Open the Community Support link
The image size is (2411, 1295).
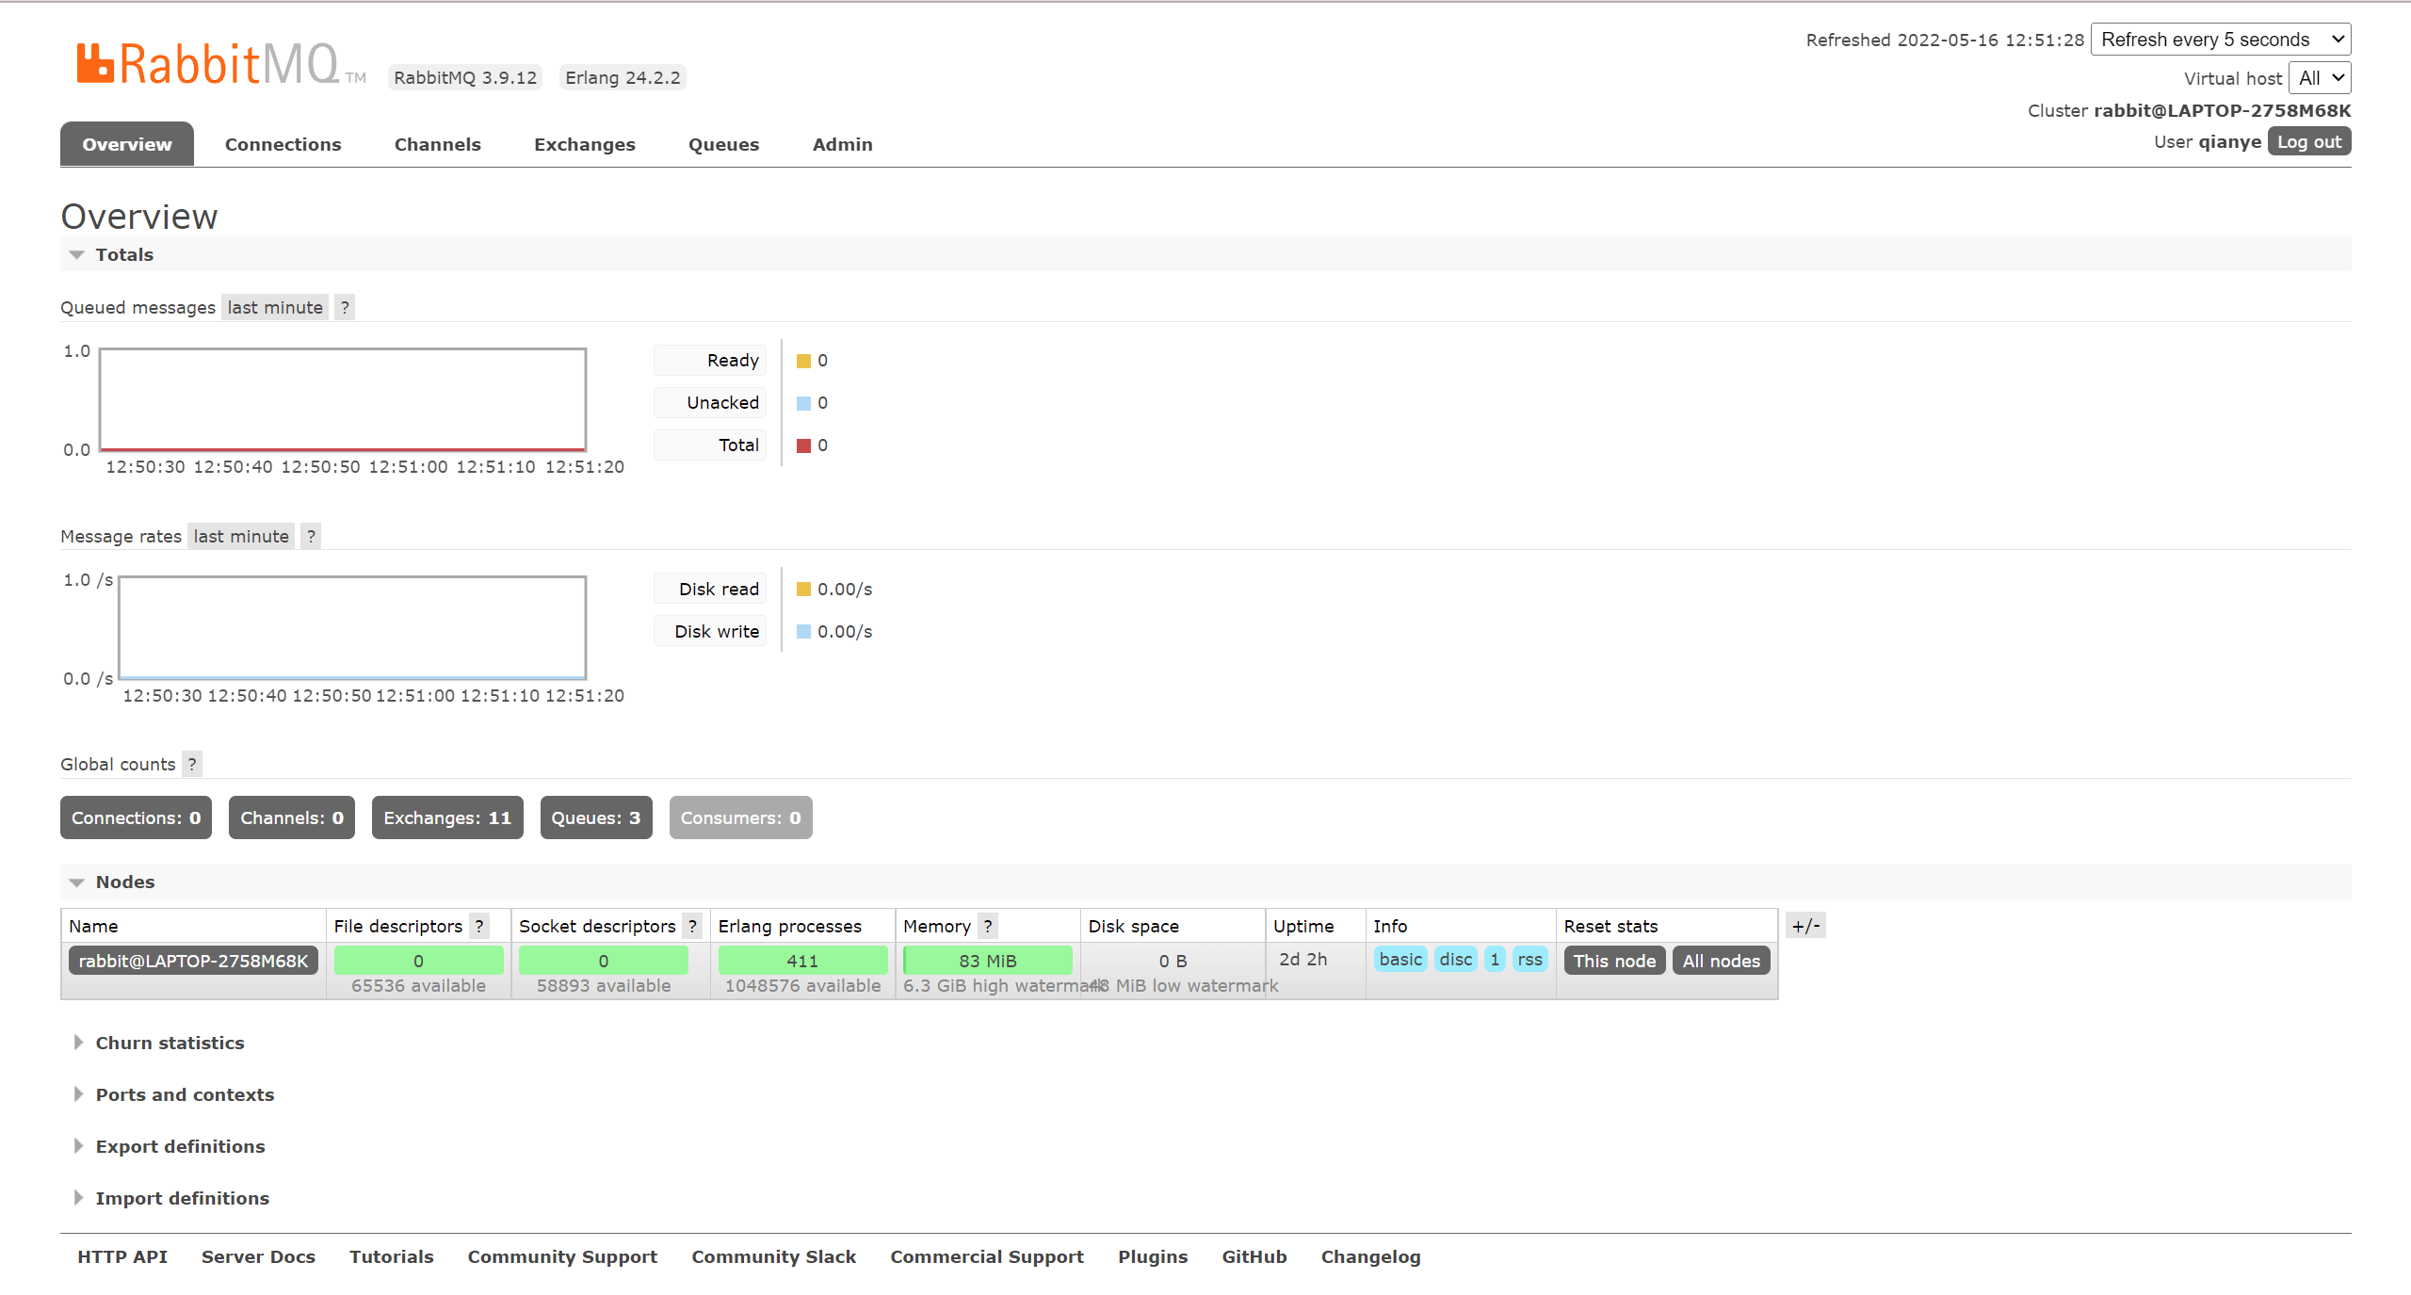click(x=562, y=1256)
